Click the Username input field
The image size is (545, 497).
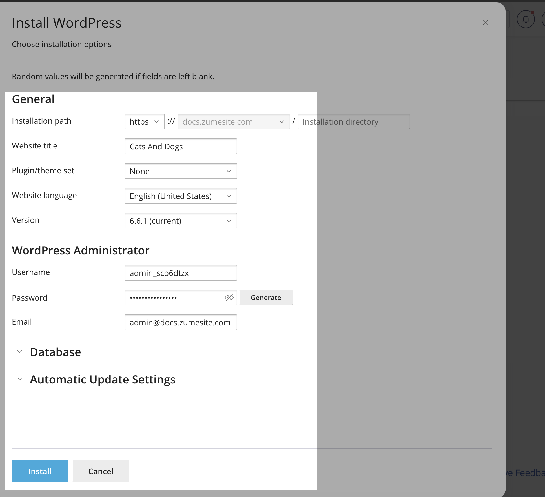pyautogui.click(x=181, y=273)
